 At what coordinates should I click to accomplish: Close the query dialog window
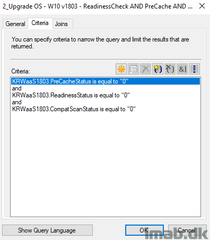pos(202,6)
